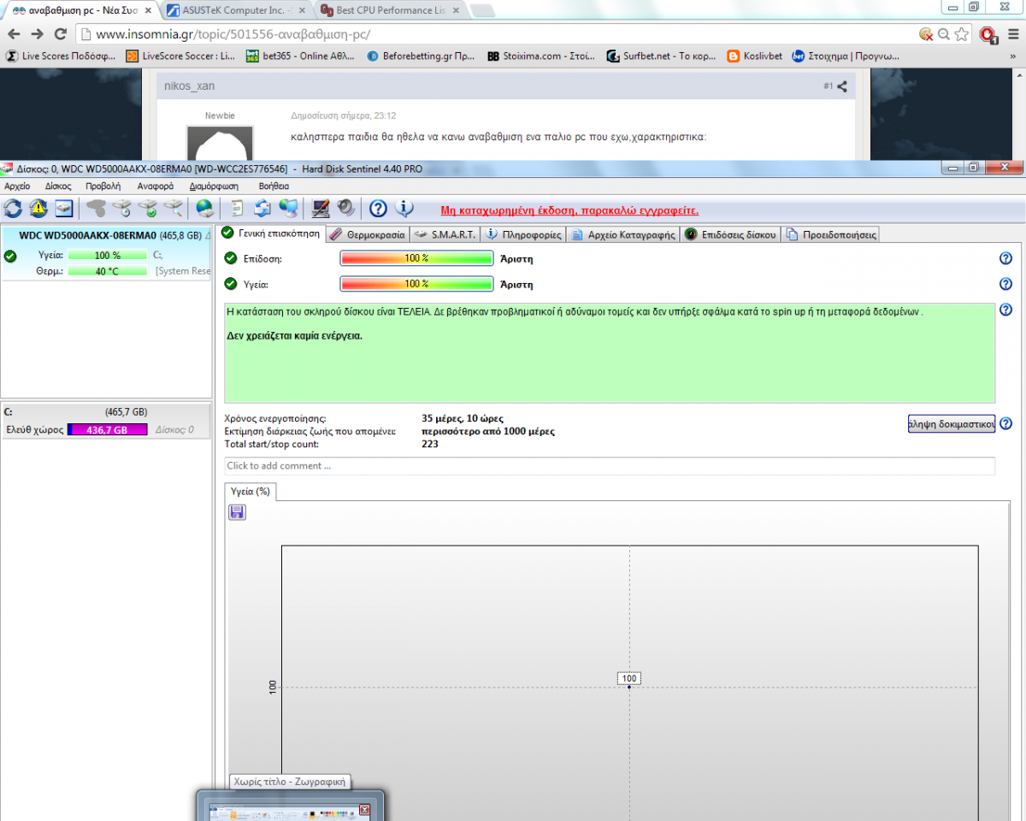Open the Επιδόσεις δίσκου tab
This screenshot has height=821, width=1026.
point(731,234)
